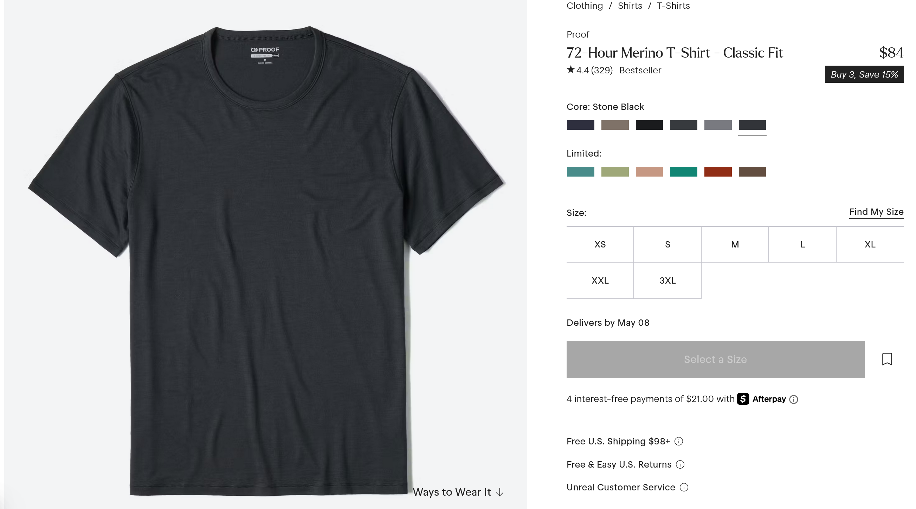Open Afterpay info icon

click(794, 399)
